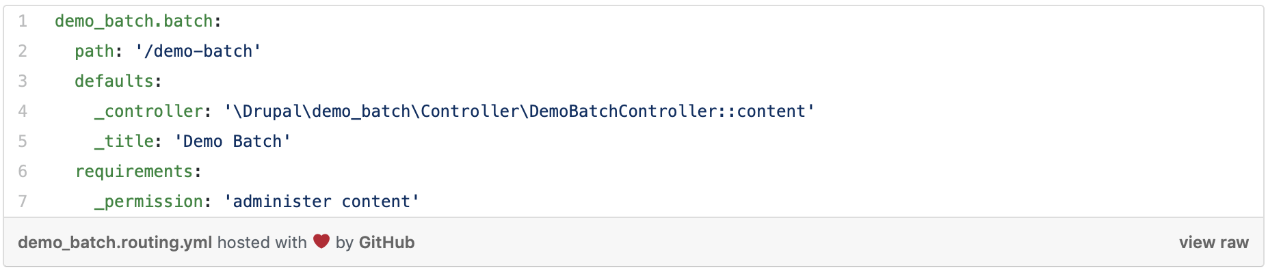Select line number 4
This screenshot has width=1268, height=272.
coord(23,111)
